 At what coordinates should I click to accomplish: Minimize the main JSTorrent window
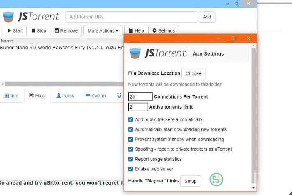(228, 3)
